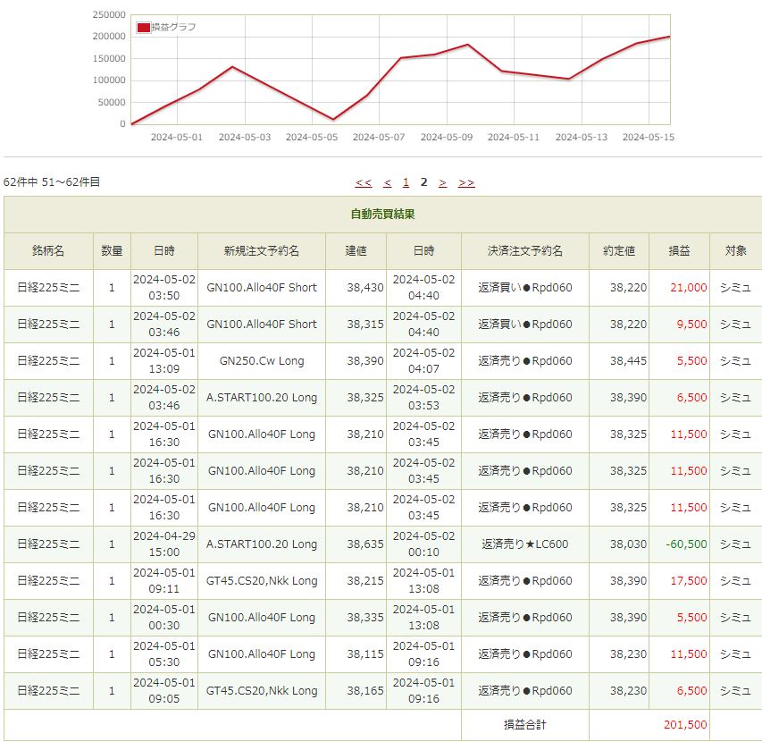Click the red 損益グラフ legend swatch

pos(143,27)
